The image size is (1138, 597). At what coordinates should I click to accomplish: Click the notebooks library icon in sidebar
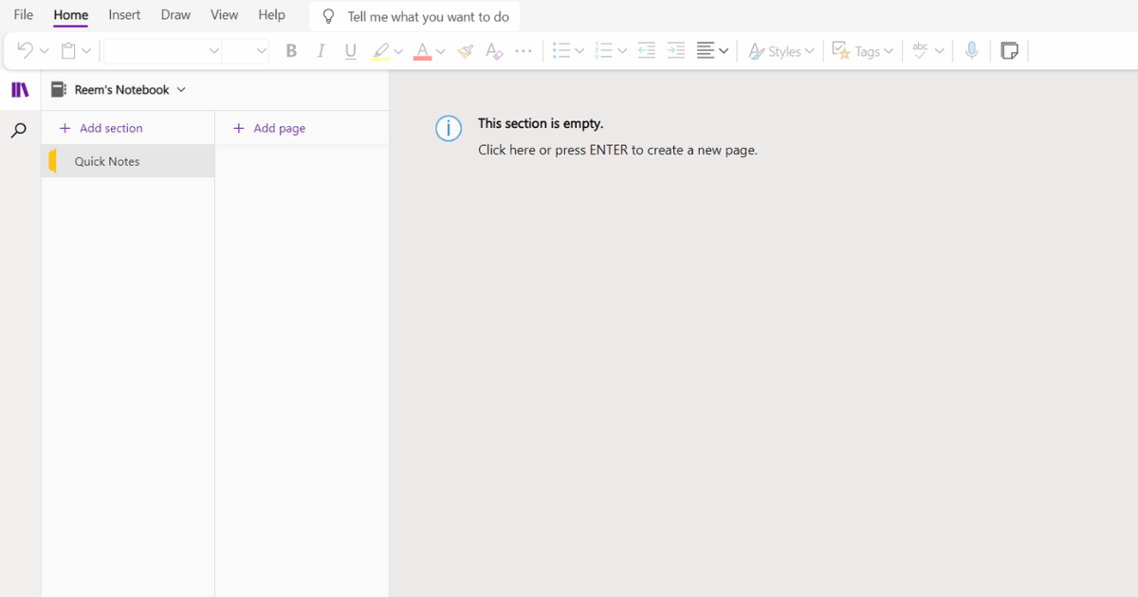point(20,89)
